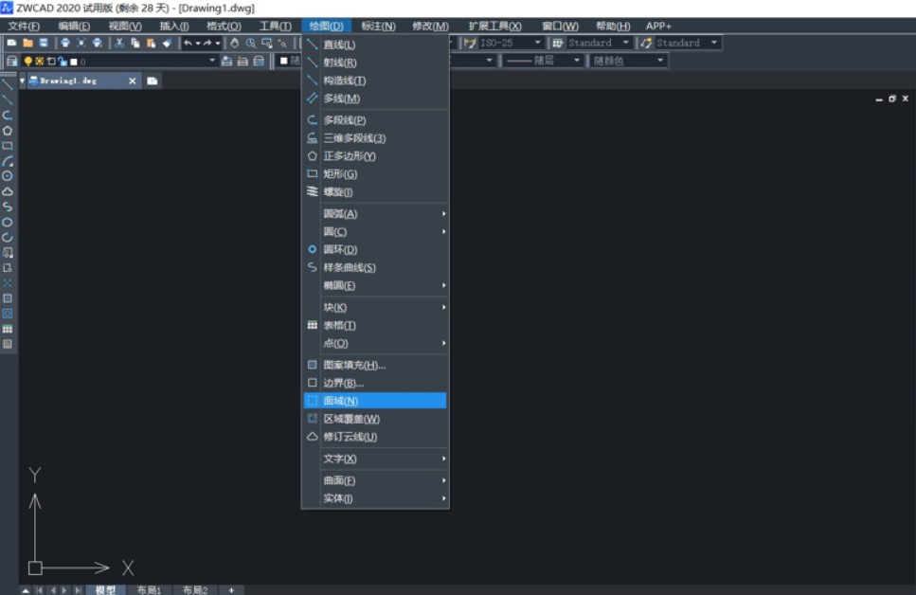Click the Undo arrow icon in the toolbar
The width and height of the screenshot is (916, 595).
(189, 43)
